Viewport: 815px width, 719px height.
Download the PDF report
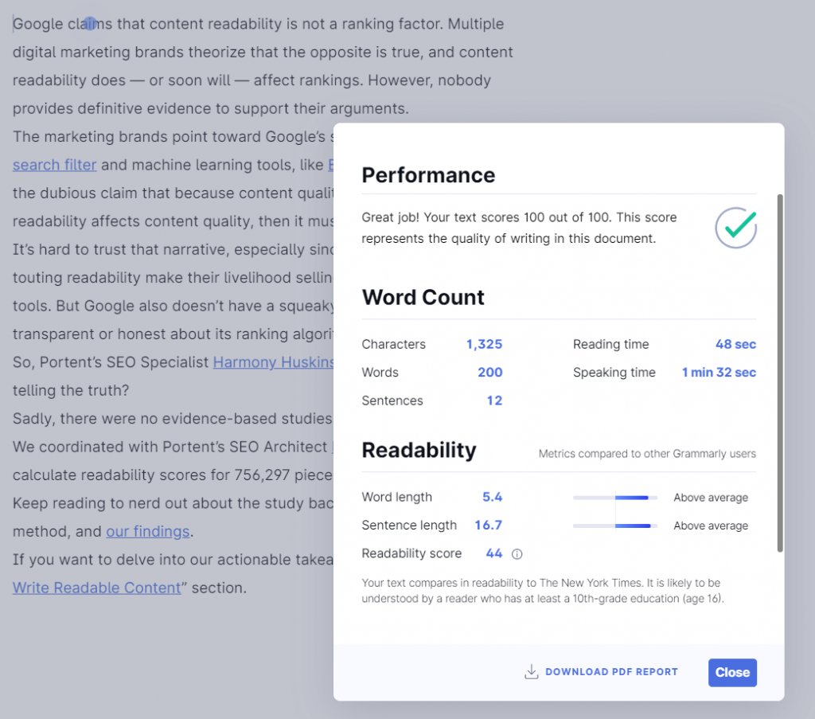tap(601, 672)
